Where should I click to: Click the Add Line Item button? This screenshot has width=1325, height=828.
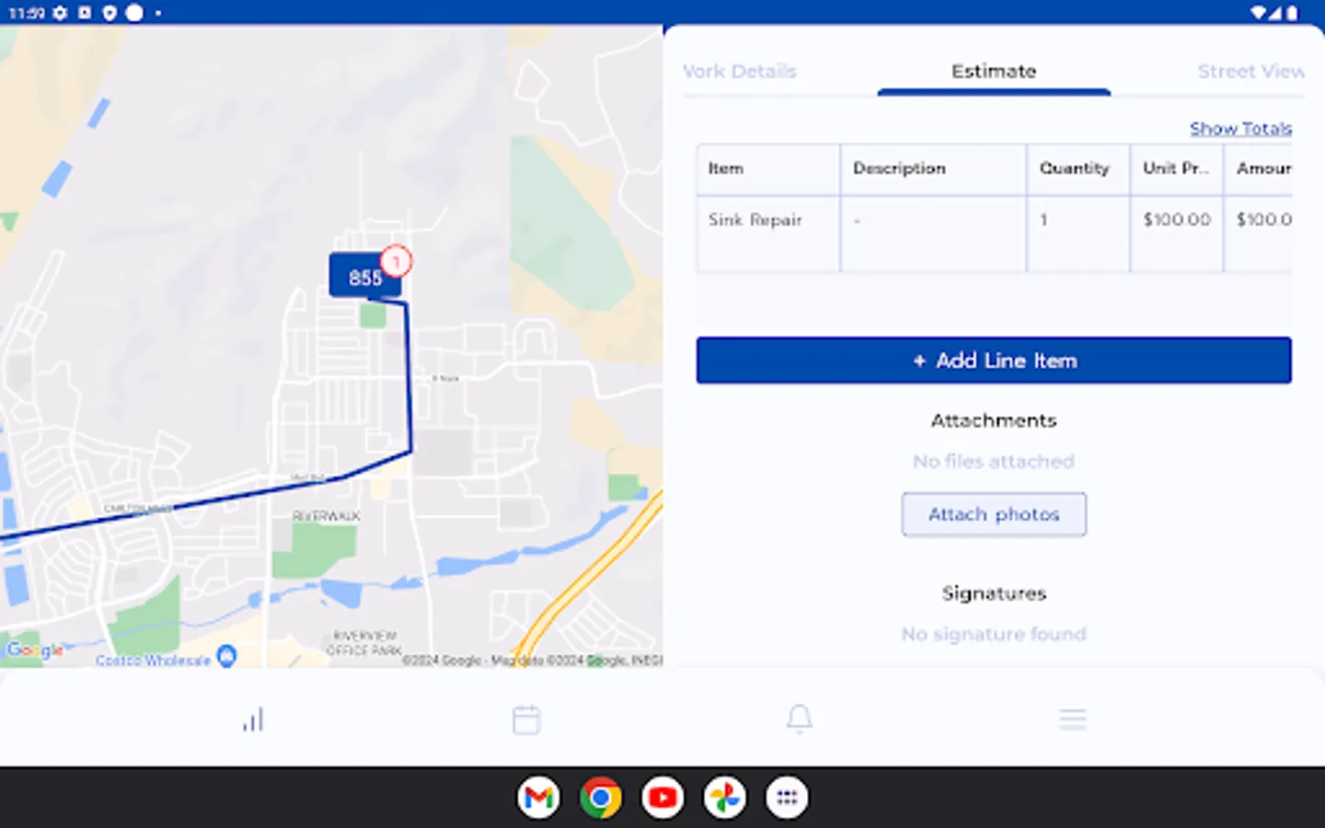pos(994,361)
